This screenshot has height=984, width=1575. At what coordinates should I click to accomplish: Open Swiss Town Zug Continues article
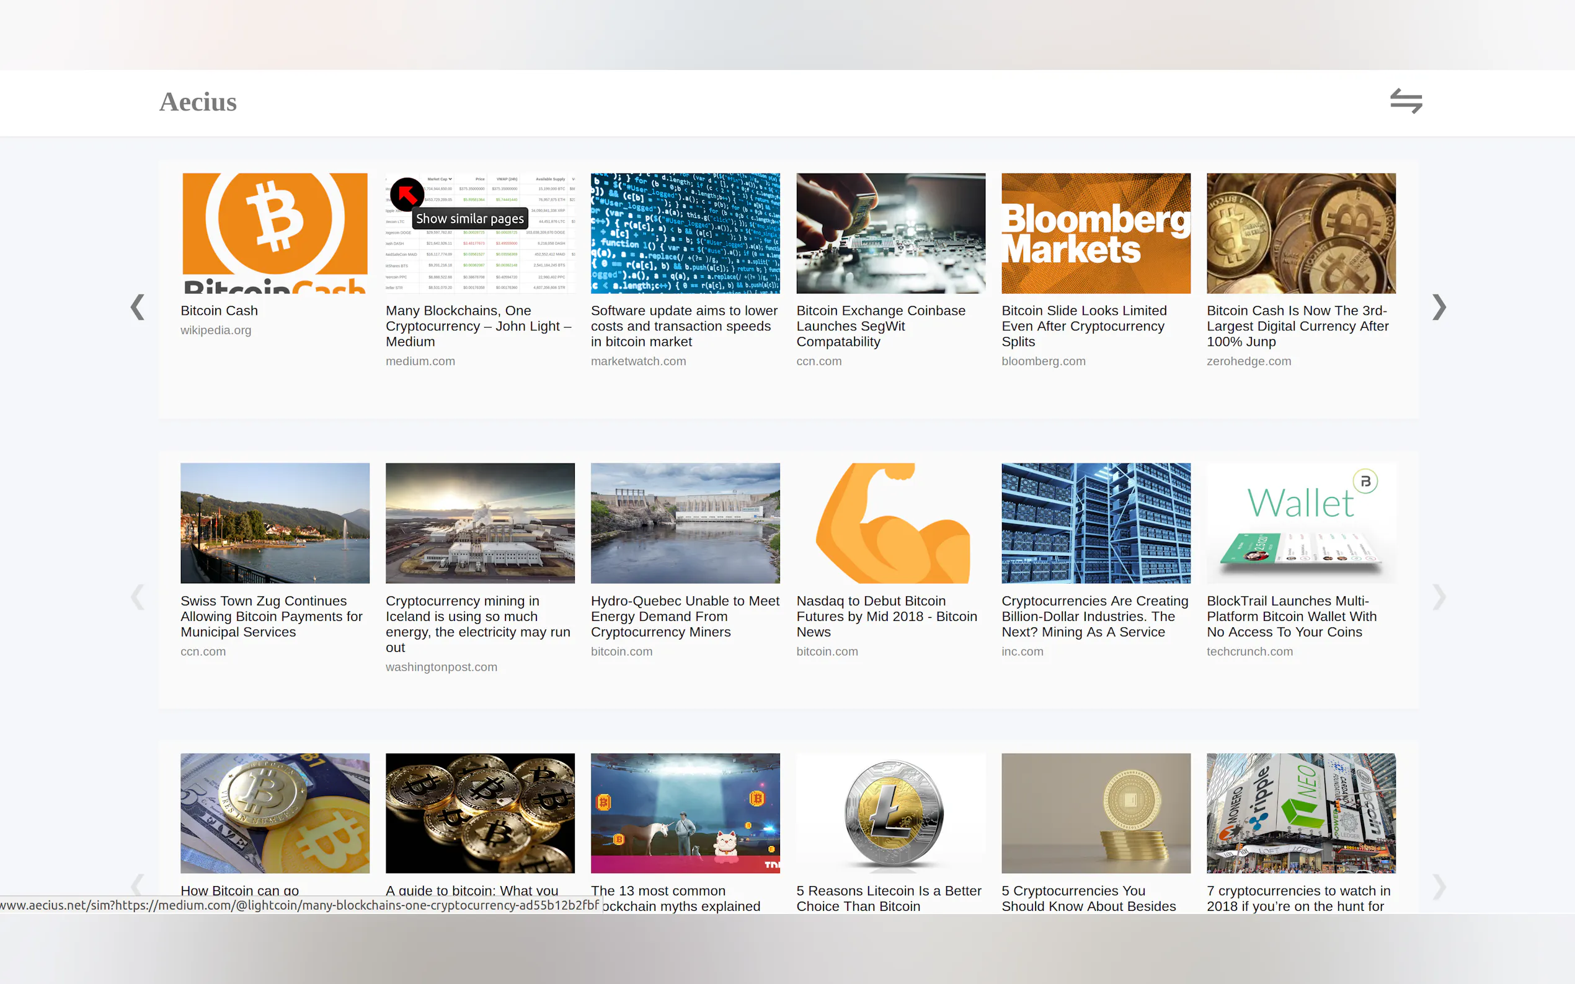tap(272, 617)
